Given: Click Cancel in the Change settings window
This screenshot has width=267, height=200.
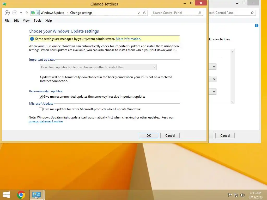Looking at the screenshot, I should (x=170, y=135).
